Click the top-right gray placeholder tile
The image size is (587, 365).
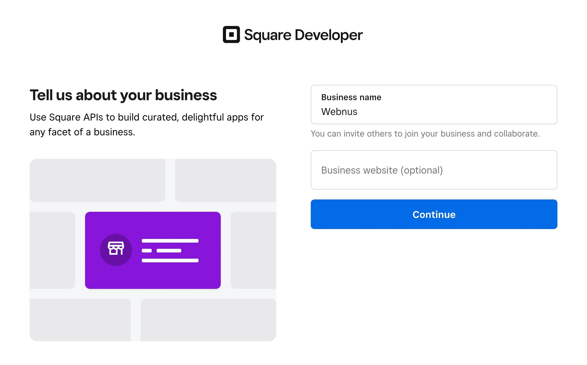coord(225,180)
